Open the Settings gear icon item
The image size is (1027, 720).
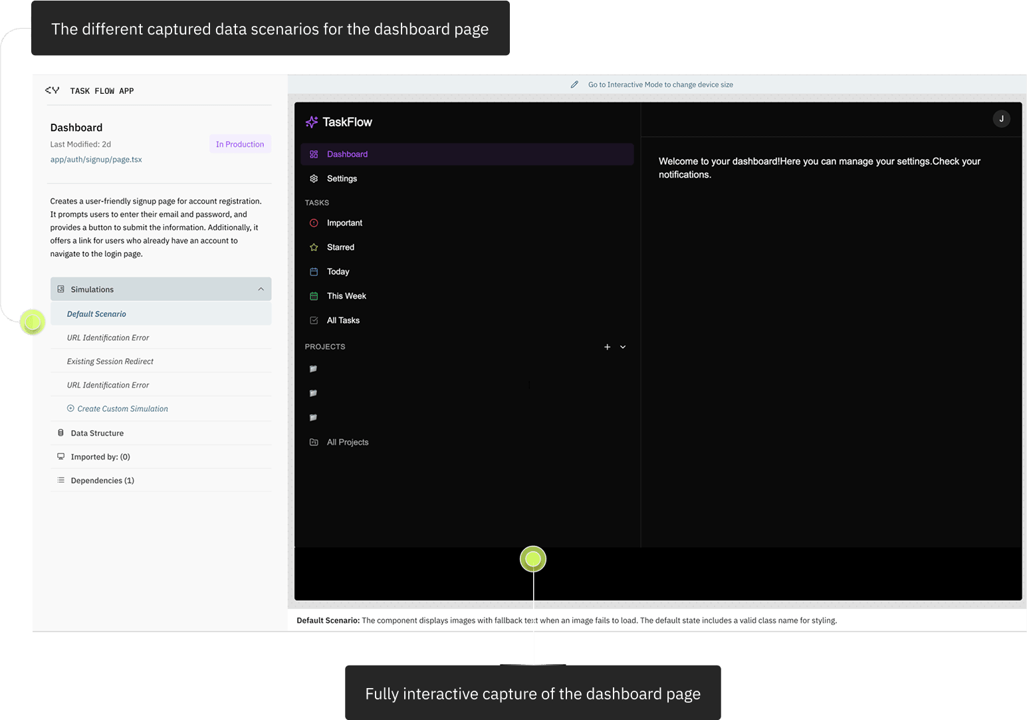point(314,179)
